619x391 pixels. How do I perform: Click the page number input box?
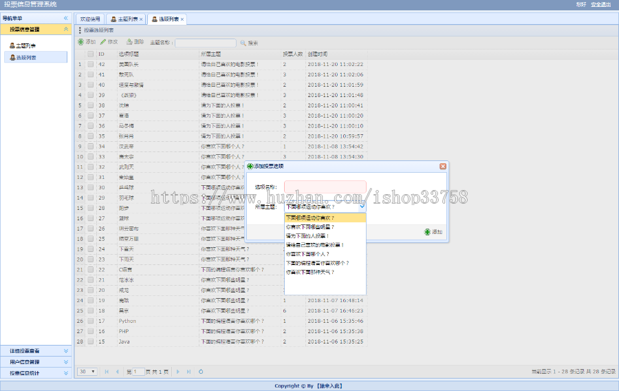(138, 372)
